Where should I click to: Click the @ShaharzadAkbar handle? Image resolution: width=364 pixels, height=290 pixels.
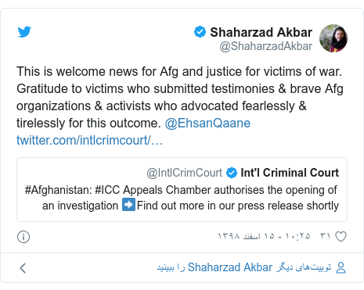(x=265, y=46)
